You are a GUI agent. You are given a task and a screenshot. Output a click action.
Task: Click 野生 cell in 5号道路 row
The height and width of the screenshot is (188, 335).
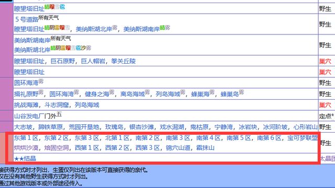pos(325,25)
